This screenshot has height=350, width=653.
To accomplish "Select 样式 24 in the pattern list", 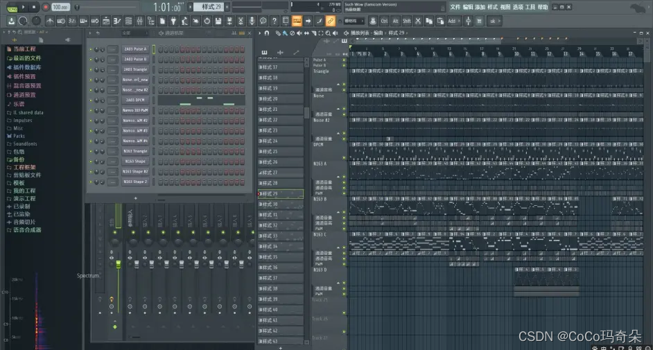I will click(281, 141).
